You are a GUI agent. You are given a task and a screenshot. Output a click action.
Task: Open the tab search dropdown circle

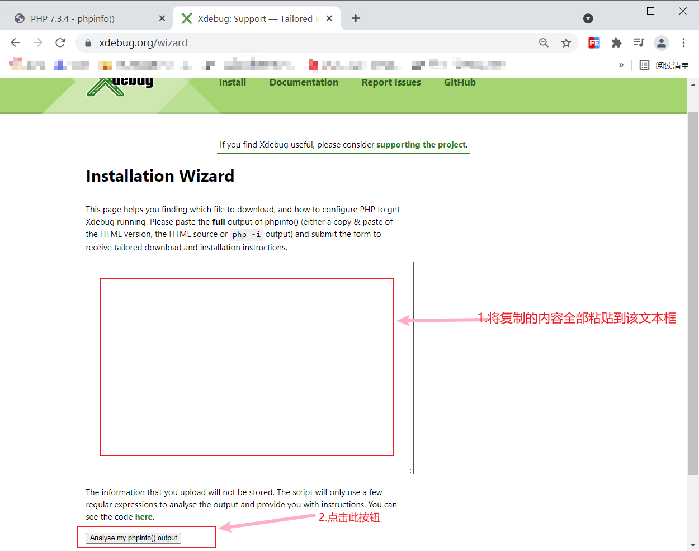coord(588,18)
